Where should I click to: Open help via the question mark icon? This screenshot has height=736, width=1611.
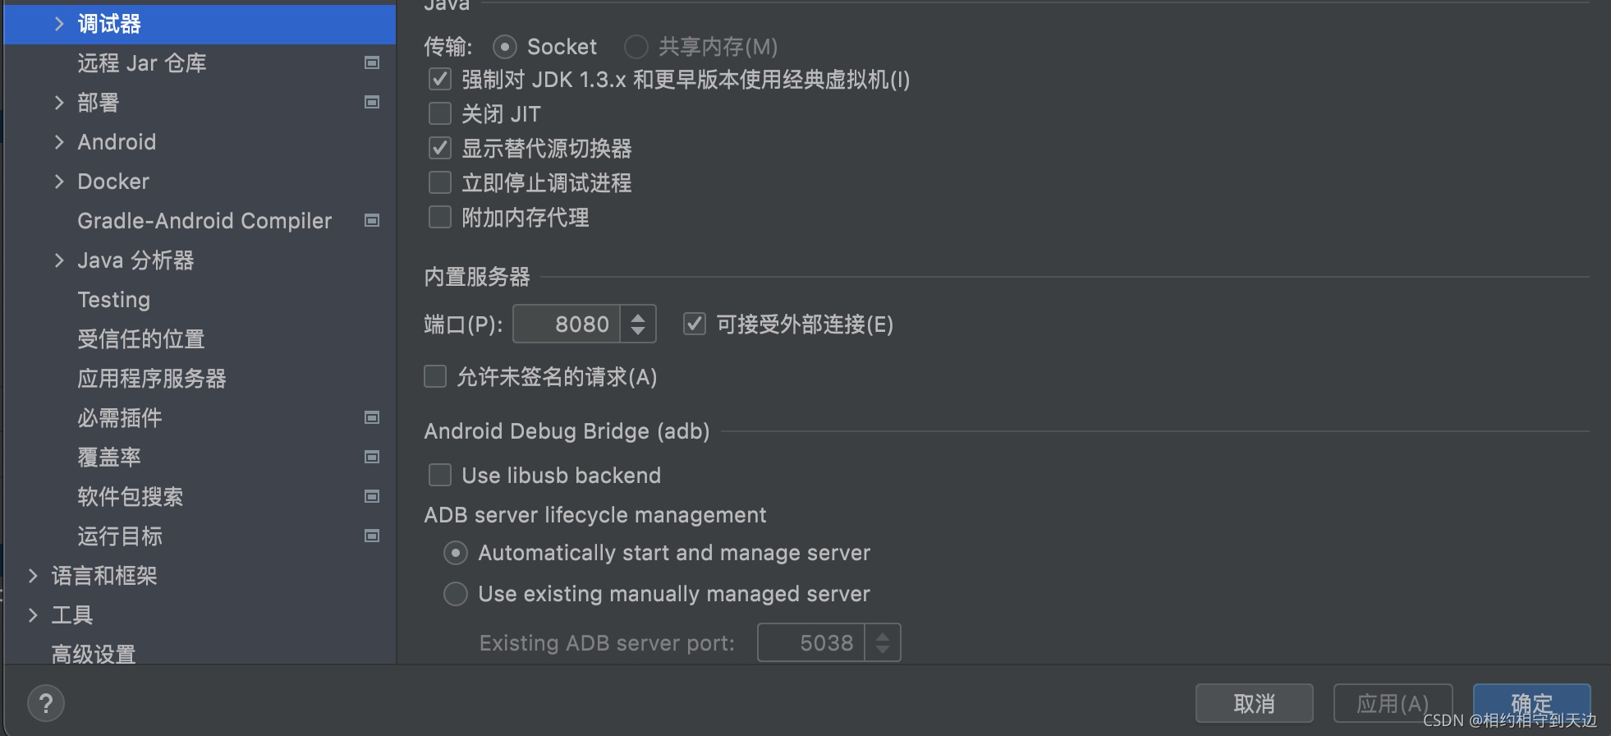(46, 702)
